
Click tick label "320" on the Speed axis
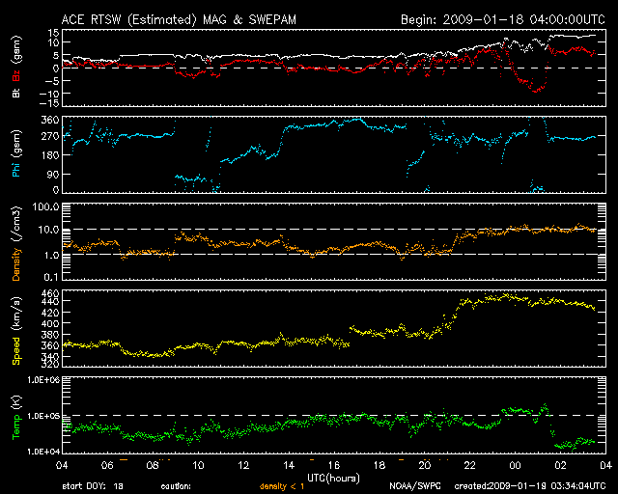[x=50, y=364]
